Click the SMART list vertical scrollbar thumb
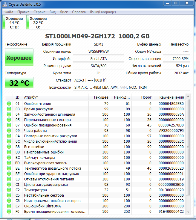The width and height of the screenshot is (196, 220). coord(188,147)
